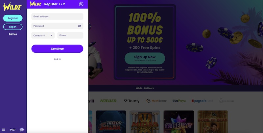Image resolution: width=263 pixels, height=133 pixels.
Task: Open the Full details link
Action: 147,72
